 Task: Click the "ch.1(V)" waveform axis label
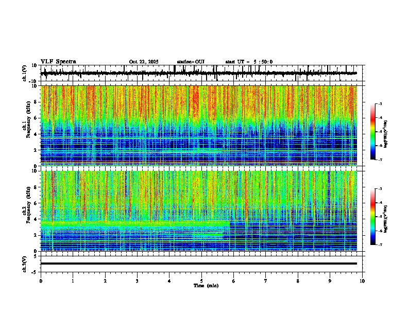pyautogui.click(x=25, y=73)
